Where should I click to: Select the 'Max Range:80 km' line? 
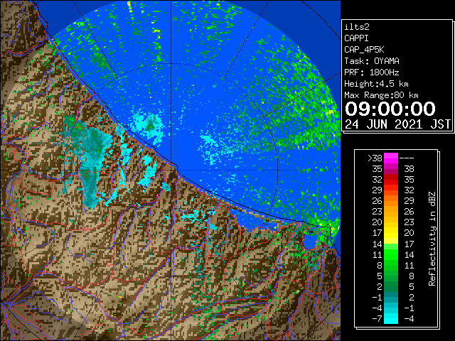pyautogui.click(x=381, y=95)
